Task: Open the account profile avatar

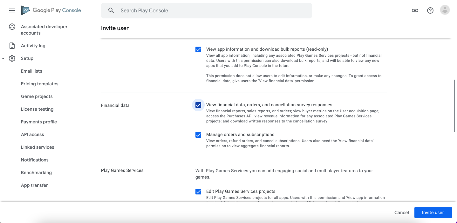Action: (445, 10)
